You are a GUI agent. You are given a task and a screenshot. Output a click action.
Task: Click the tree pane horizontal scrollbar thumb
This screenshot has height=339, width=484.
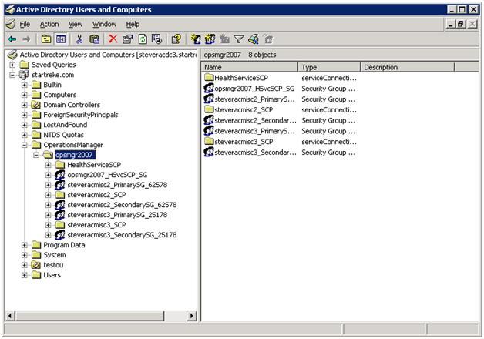[x=90, y=316]
